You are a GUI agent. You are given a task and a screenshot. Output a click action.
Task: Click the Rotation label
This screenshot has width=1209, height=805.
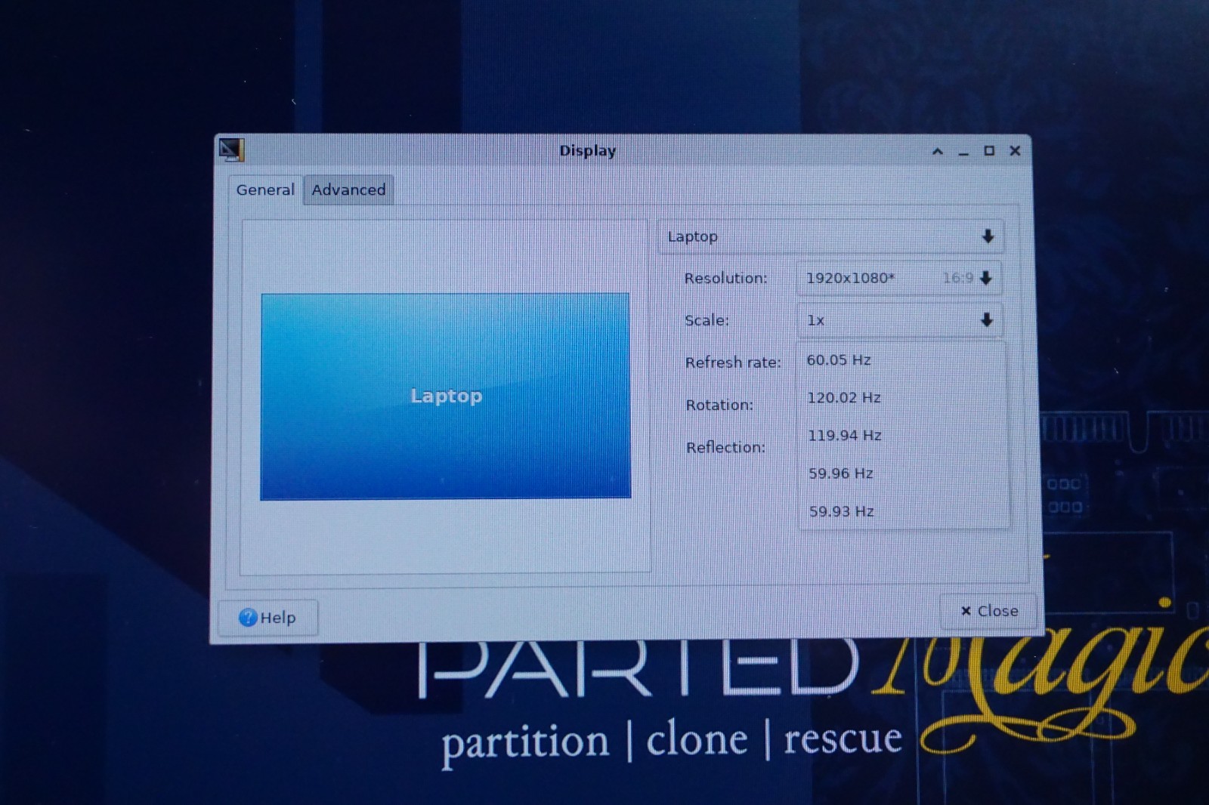[x=719, y=405]
